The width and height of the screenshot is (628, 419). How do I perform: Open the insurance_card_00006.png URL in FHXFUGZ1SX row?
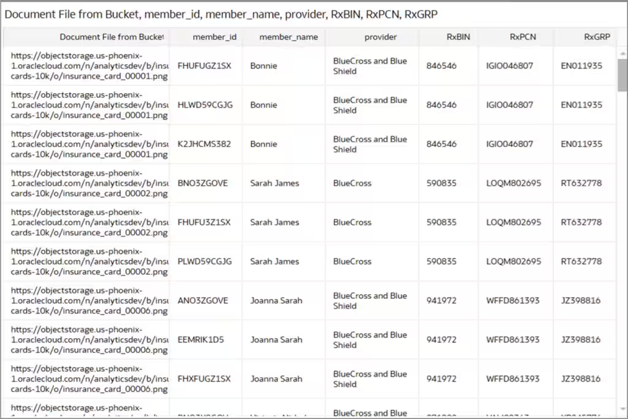point(90,379)
